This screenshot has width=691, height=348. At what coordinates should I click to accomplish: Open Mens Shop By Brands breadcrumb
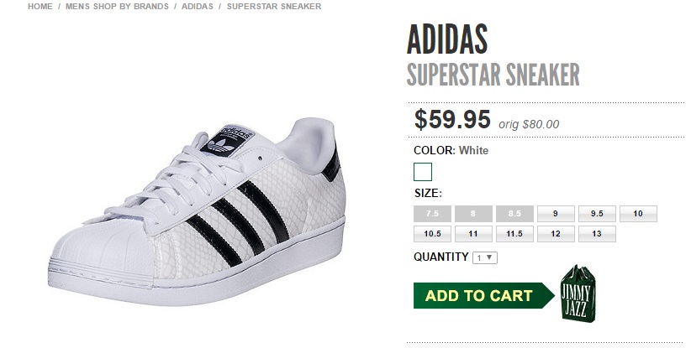(117, 6)
